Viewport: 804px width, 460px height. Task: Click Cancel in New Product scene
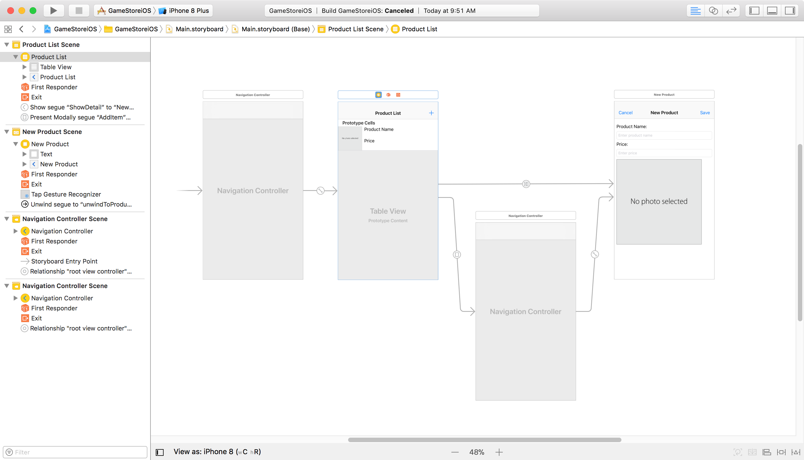[x=625, y=113]
